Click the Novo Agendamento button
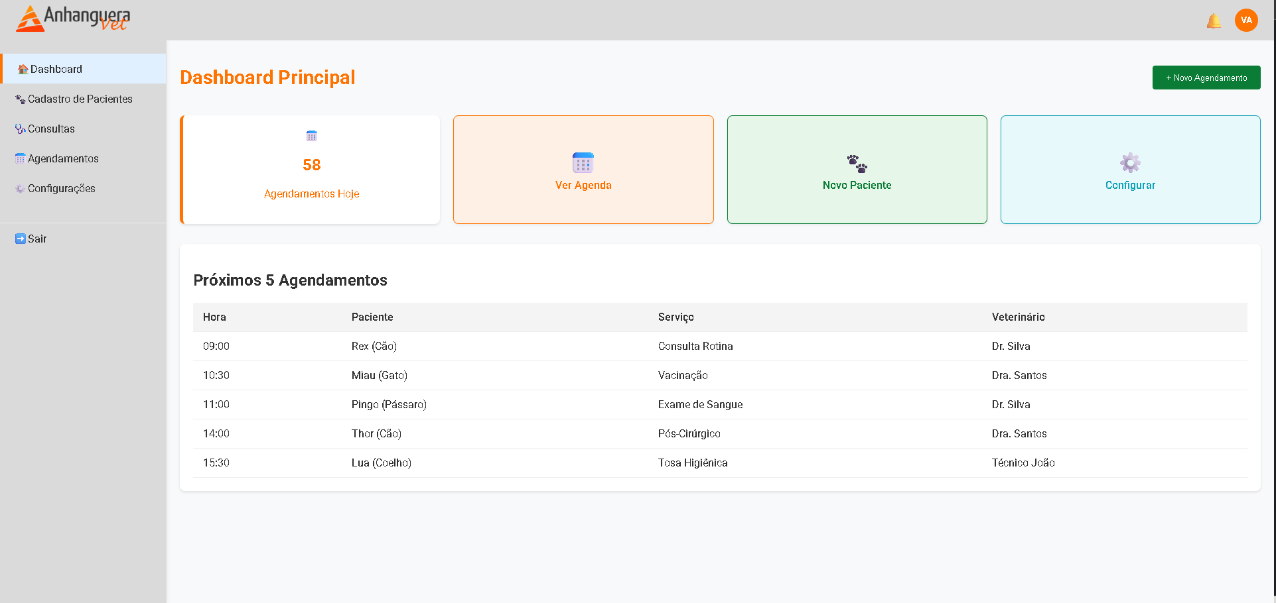1276x603 pixels. pos(1206,78)
